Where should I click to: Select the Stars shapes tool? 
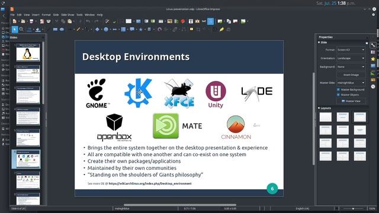[x=141, y=30]
